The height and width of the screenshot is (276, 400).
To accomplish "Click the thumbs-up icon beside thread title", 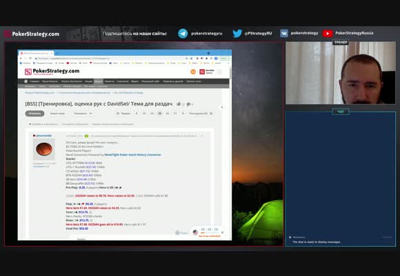I will click(179, 104).
